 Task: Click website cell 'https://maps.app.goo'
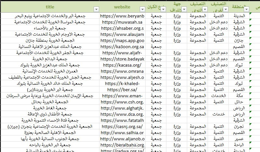122,40
